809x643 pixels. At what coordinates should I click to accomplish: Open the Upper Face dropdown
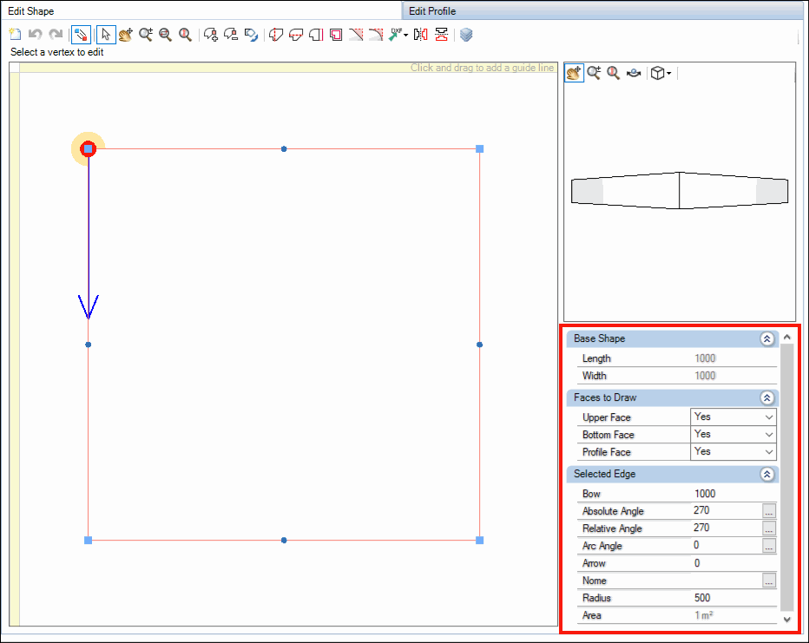(733, 417)
